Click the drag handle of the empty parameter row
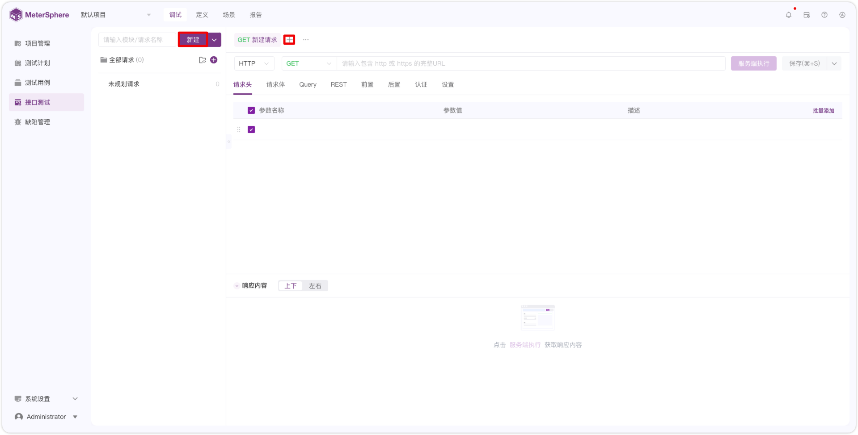 [239, 130]
